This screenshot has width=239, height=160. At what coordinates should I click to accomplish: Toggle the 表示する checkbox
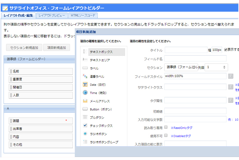[x=226, y=50]
